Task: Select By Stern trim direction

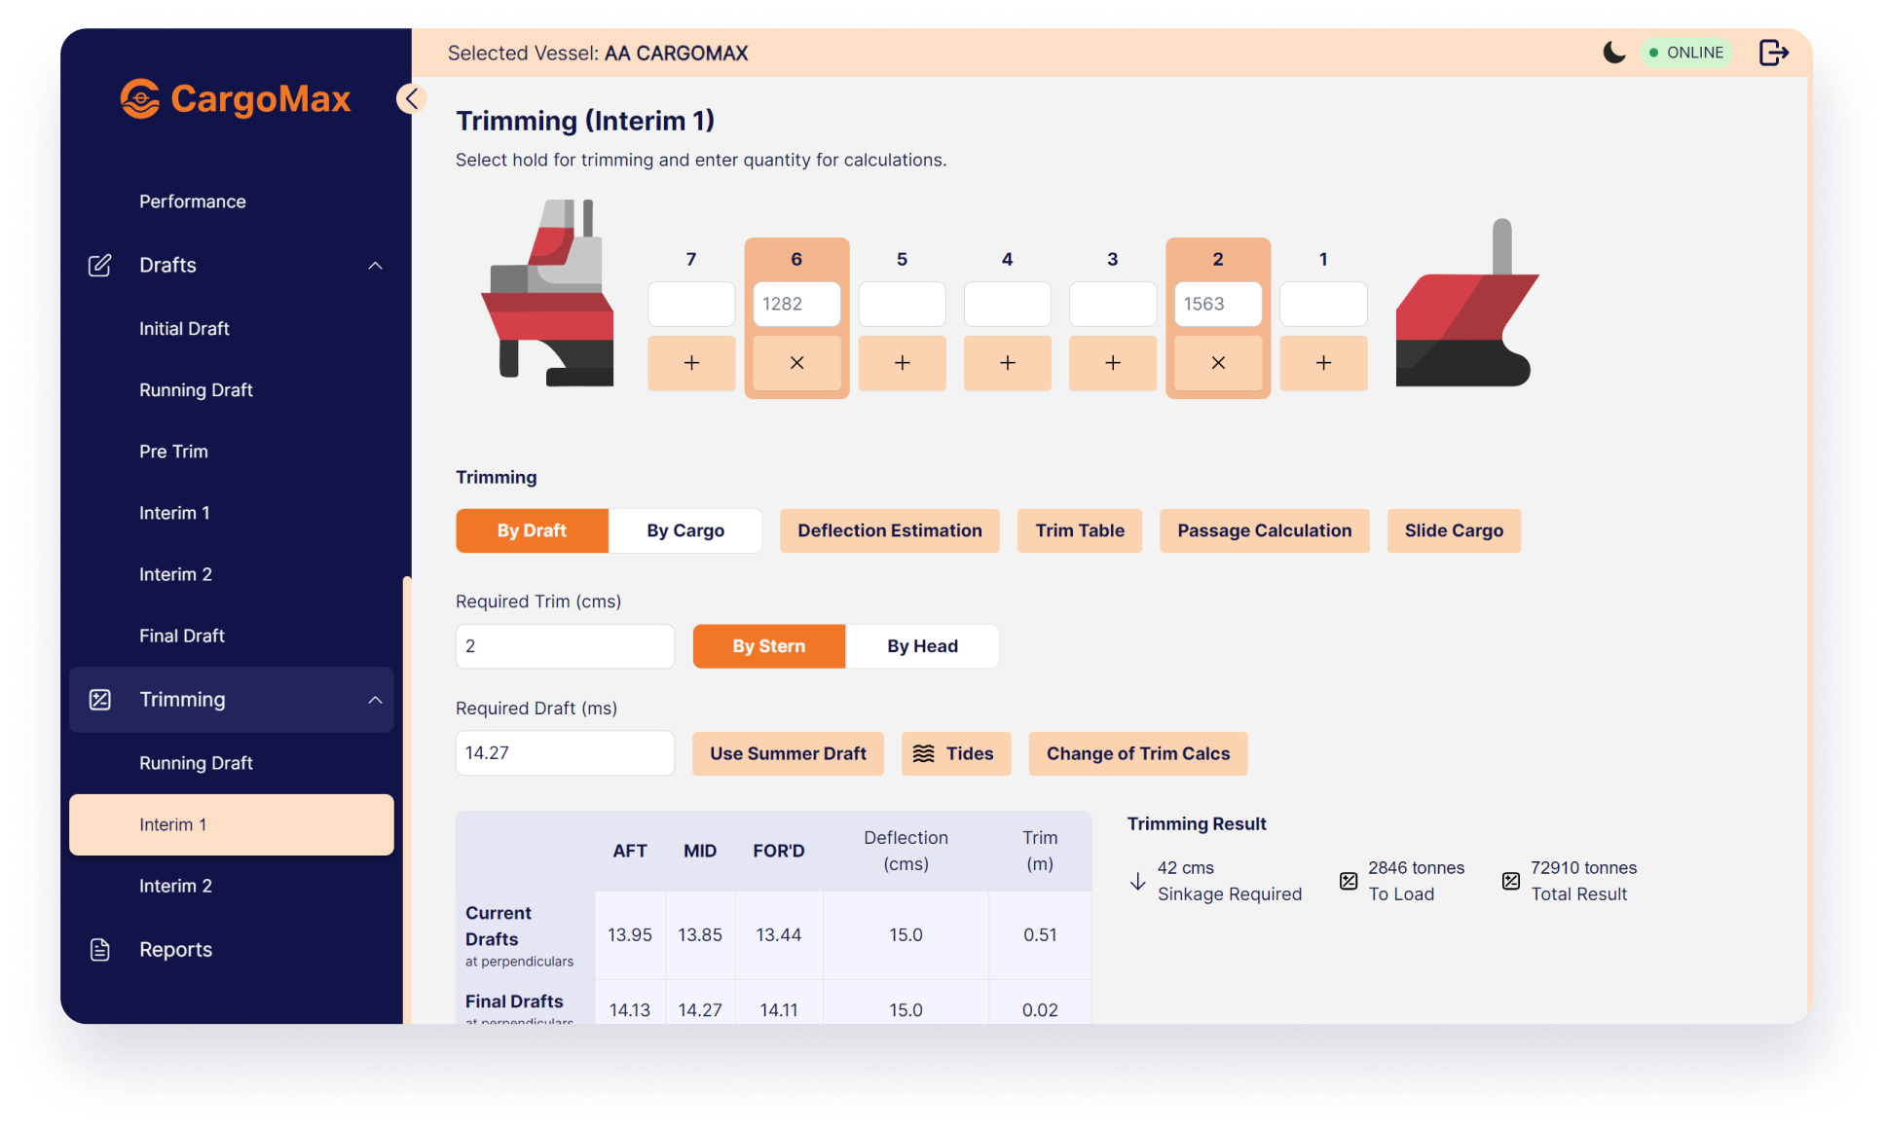Action: click(769, 646)
